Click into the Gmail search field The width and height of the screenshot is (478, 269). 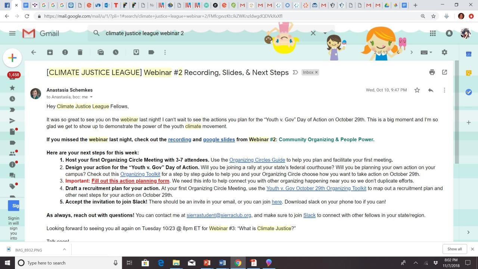pyautogui.click(x=205, y=33)
